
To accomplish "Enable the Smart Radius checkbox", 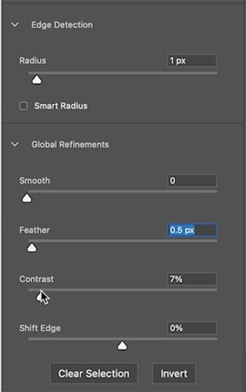I will point(24,106).
